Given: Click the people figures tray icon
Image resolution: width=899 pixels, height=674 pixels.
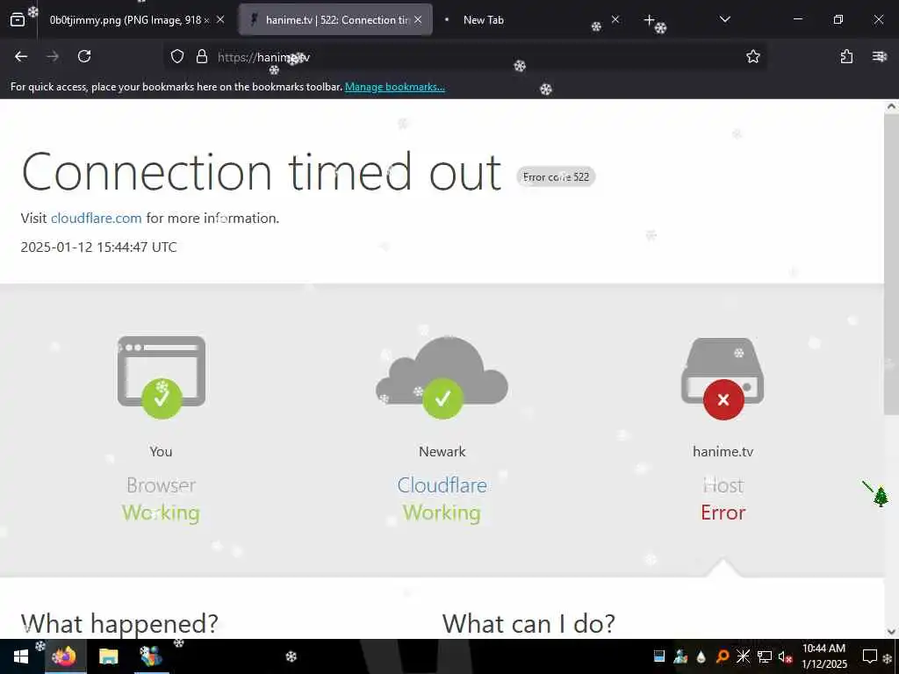Looking at the screenshot, I should [x=680, y=656].
